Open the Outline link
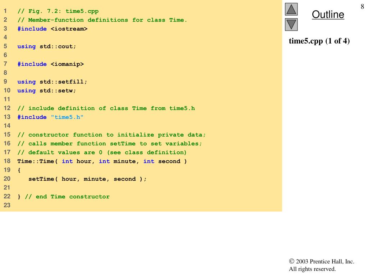368x276 pixels. (x=328, y=14)
